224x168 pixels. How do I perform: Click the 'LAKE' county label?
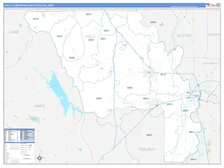(14, 32)
